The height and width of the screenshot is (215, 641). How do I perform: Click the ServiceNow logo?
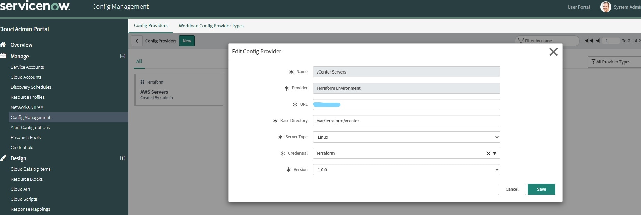coord(35,6)
